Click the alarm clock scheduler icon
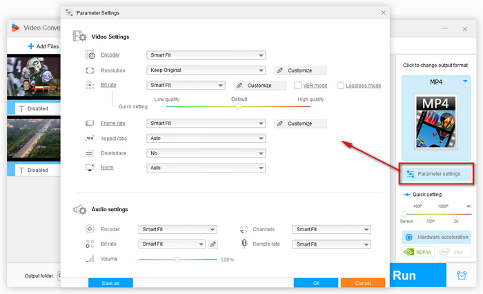 [x=462, y=275]
